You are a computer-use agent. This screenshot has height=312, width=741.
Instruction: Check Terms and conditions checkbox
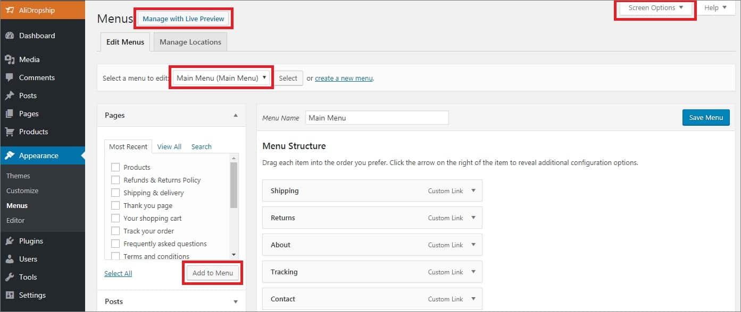click(x=115, y=256)
